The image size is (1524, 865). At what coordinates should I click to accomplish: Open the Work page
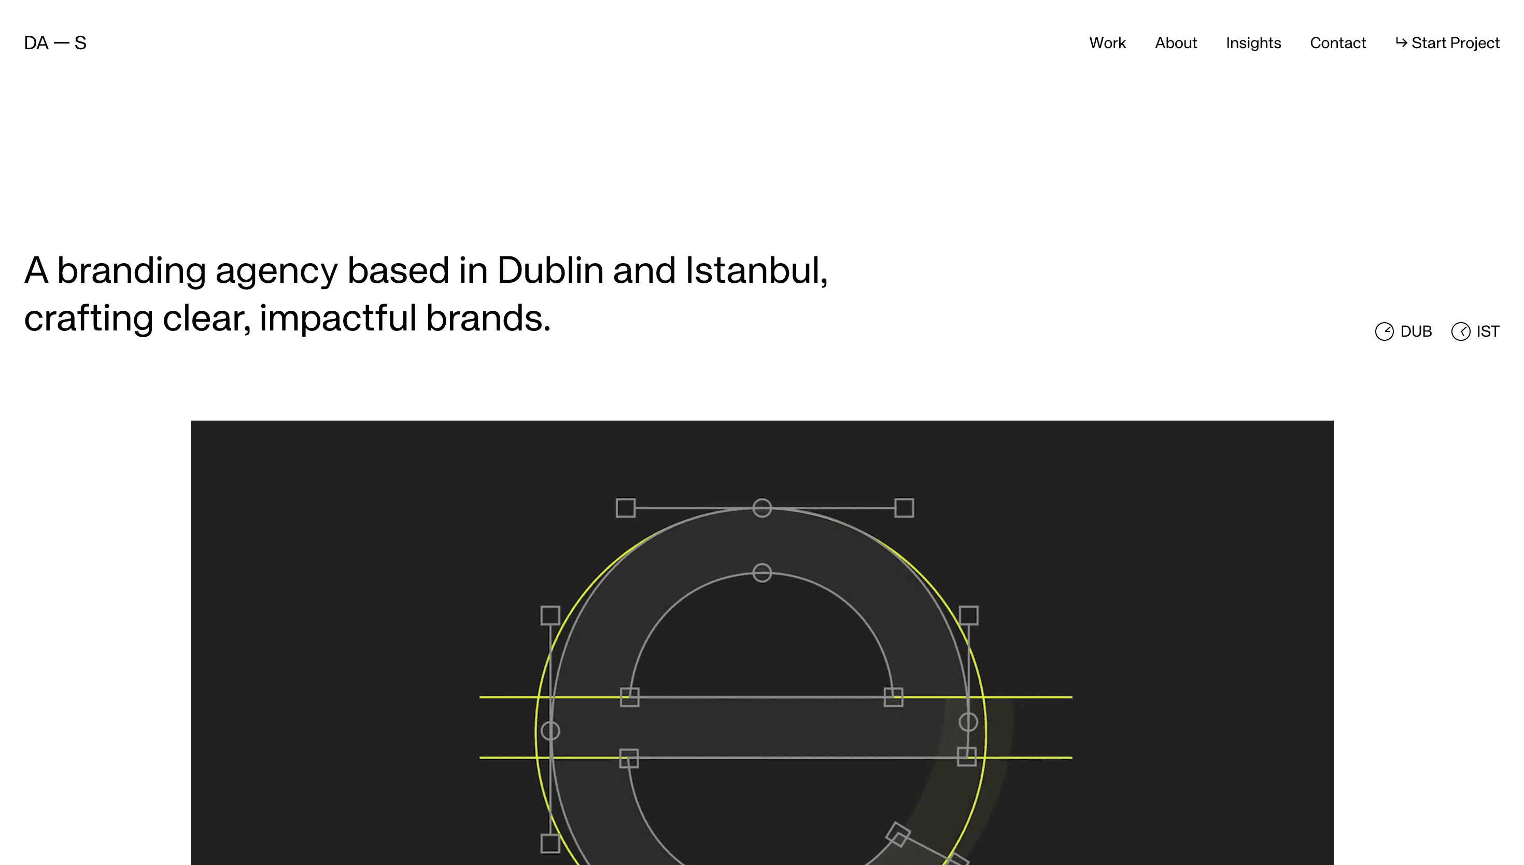[x=1107, y=43]
